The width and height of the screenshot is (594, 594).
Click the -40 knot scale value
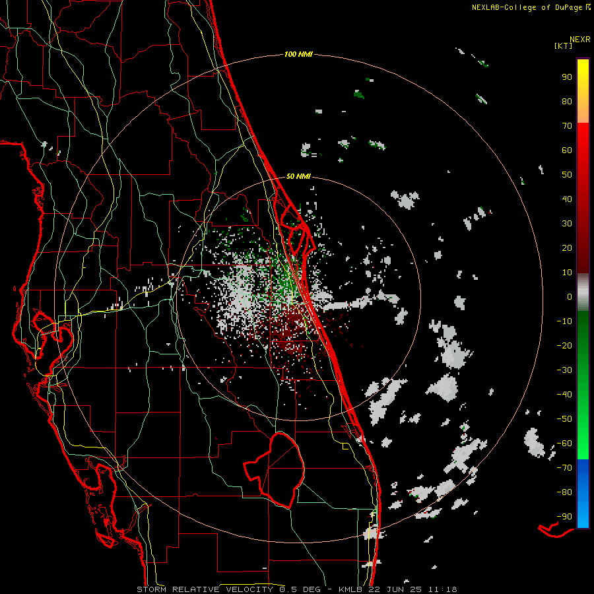564,395
